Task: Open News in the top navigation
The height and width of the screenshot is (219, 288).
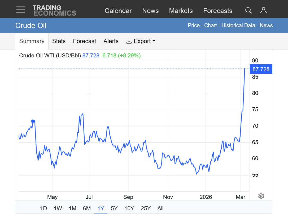Action: pos(150,11)
